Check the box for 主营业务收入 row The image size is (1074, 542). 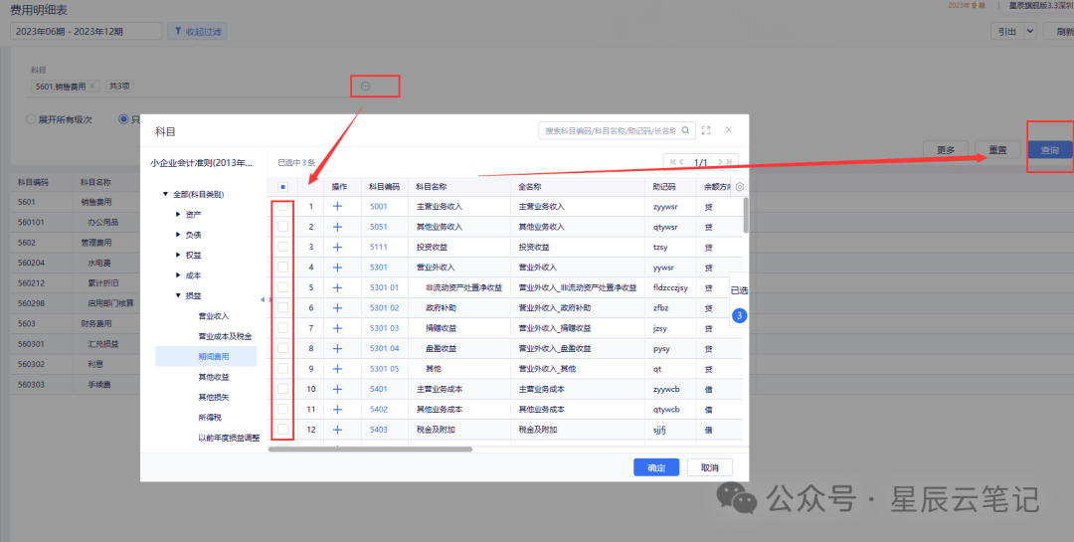coord(282,206)
